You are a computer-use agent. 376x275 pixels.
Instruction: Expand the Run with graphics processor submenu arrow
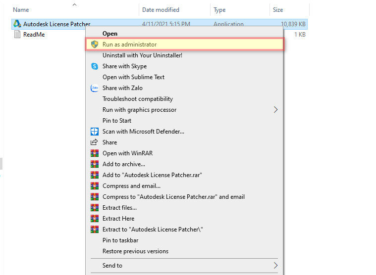pyautogui.click(x=276, y=110)
